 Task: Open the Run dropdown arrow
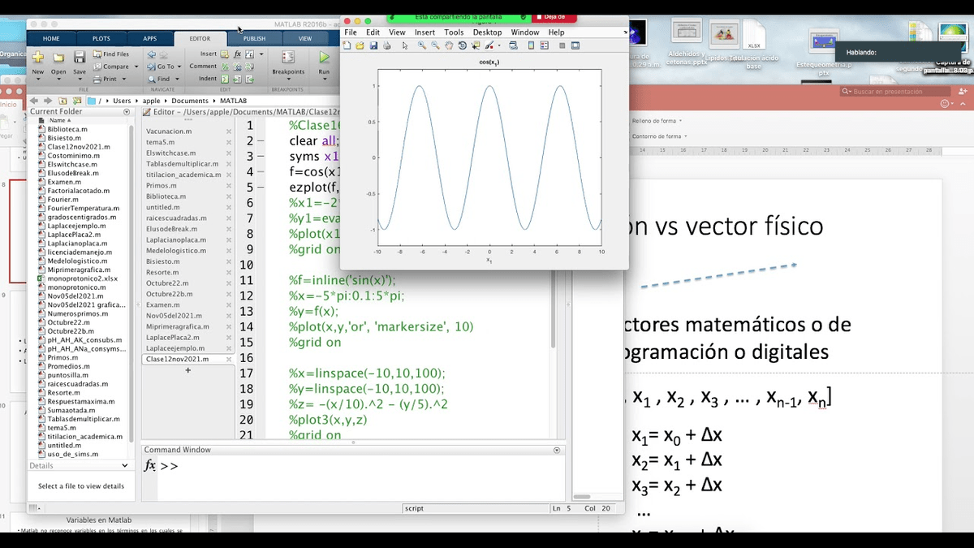tap(324, 80)
